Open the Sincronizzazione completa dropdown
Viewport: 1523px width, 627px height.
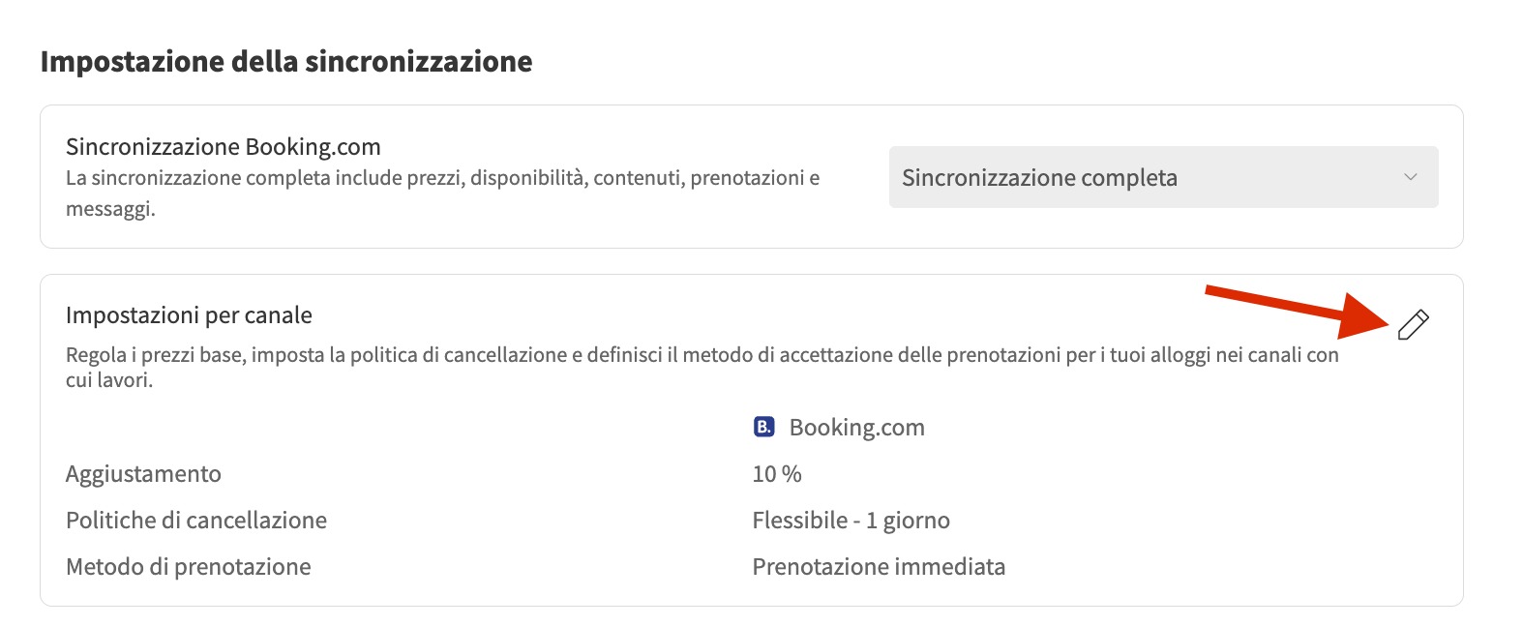(x=1162, y=177)
